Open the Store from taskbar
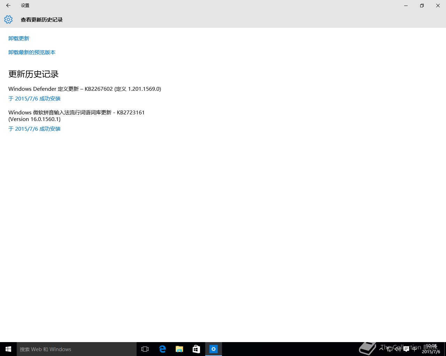446x356 pixels. 197,349
